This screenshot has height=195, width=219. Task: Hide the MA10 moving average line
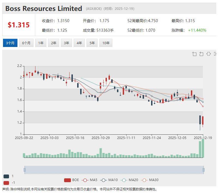pyautogui.click(x=103, y=180)
